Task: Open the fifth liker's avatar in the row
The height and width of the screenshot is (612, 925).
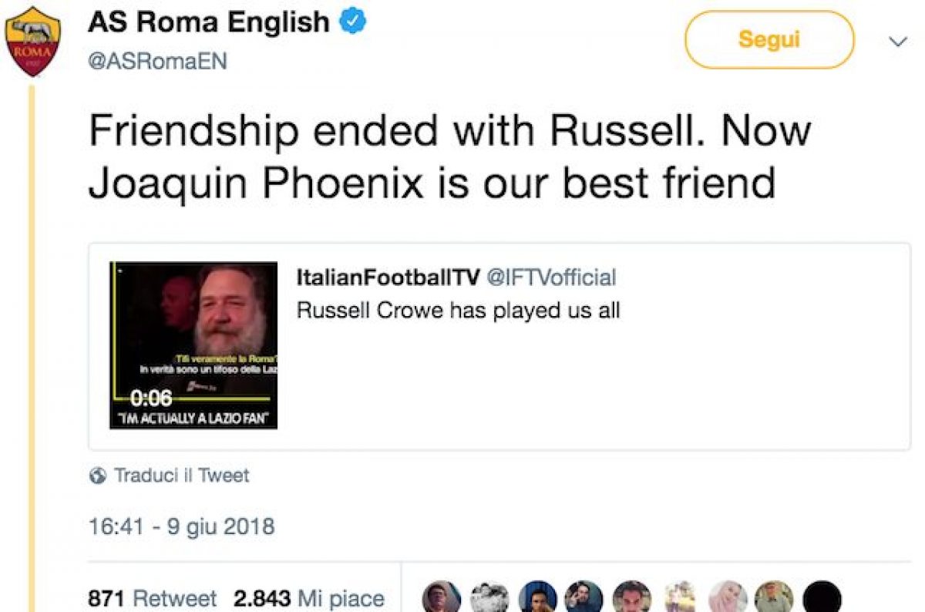Action: pyautogui.click(x=632, y=597)
